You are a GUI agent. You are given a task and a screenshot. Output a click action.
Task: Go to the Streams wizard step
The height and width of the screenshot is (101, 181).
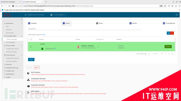(x=133, y=23)
